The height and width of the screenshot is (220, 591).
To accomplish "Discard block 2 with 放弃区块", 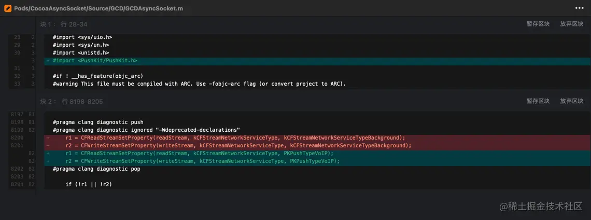I will [x=571, y=101].
